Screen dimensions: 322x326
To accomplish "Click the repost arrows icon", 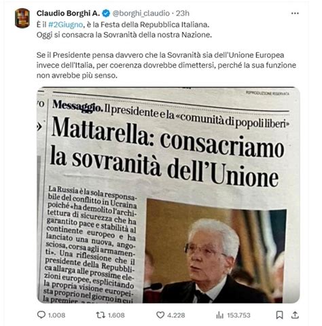I will tap(101, 315).
